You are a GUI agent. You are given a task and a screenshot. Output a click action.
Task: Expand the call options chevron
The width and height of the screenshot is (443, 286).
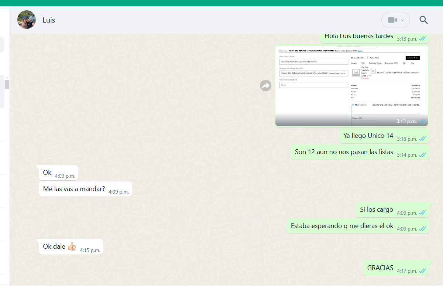pos(402,20)
